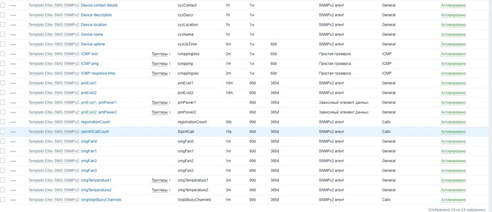
Task: Open template link in the Device name row
Action: tap(54, 35)
